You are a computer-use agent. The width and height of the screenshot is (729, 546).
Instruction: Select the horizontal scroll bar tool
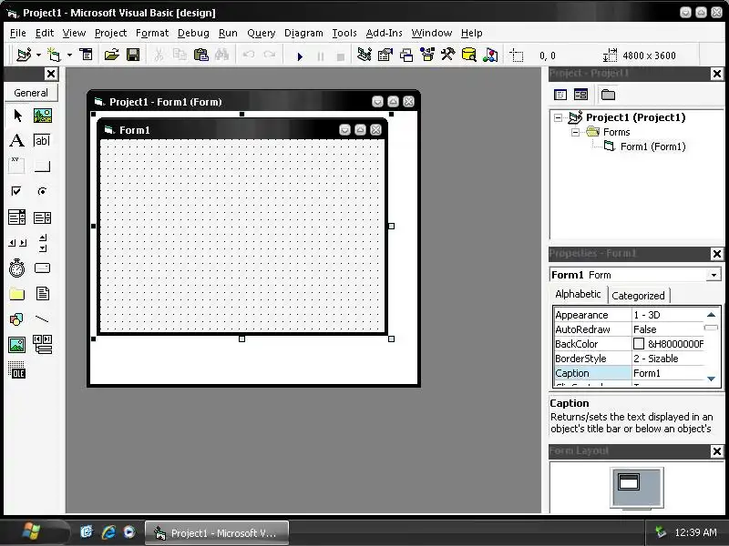coord(17,243)
